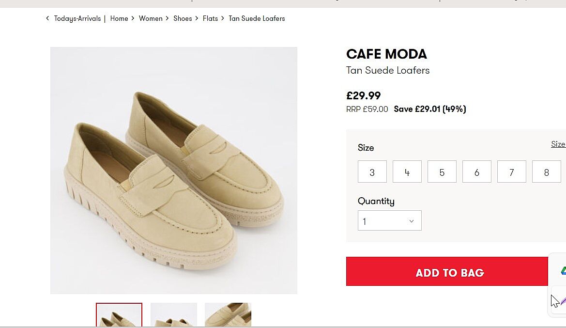Select shoe size 8
The height and width of the screenshot is (328, 566).
click(x=546, y=172)
